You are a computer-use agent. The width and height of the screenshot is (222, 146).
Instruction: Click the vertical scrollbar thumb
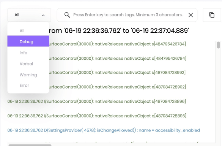pos(218,45)
